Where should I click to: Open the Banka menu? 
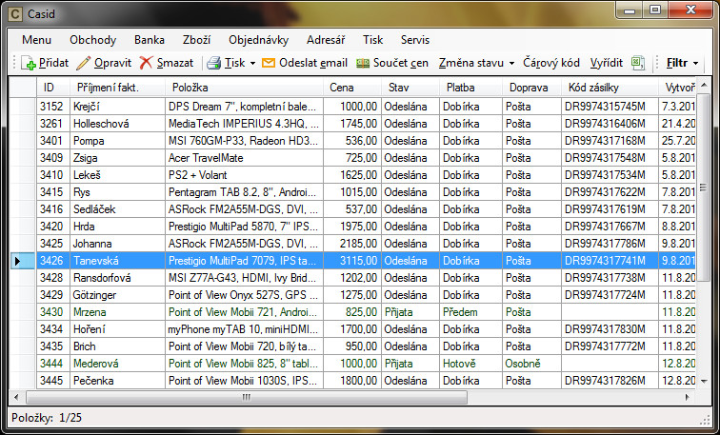(150, 40)
